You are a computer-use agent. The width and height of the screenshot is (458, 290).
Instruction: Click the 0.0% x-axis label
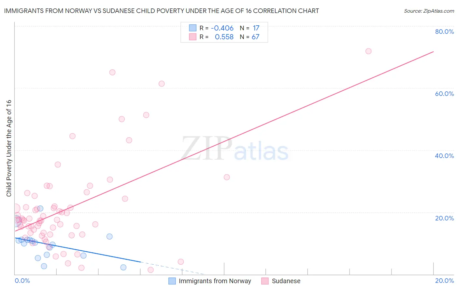[22, 281]
